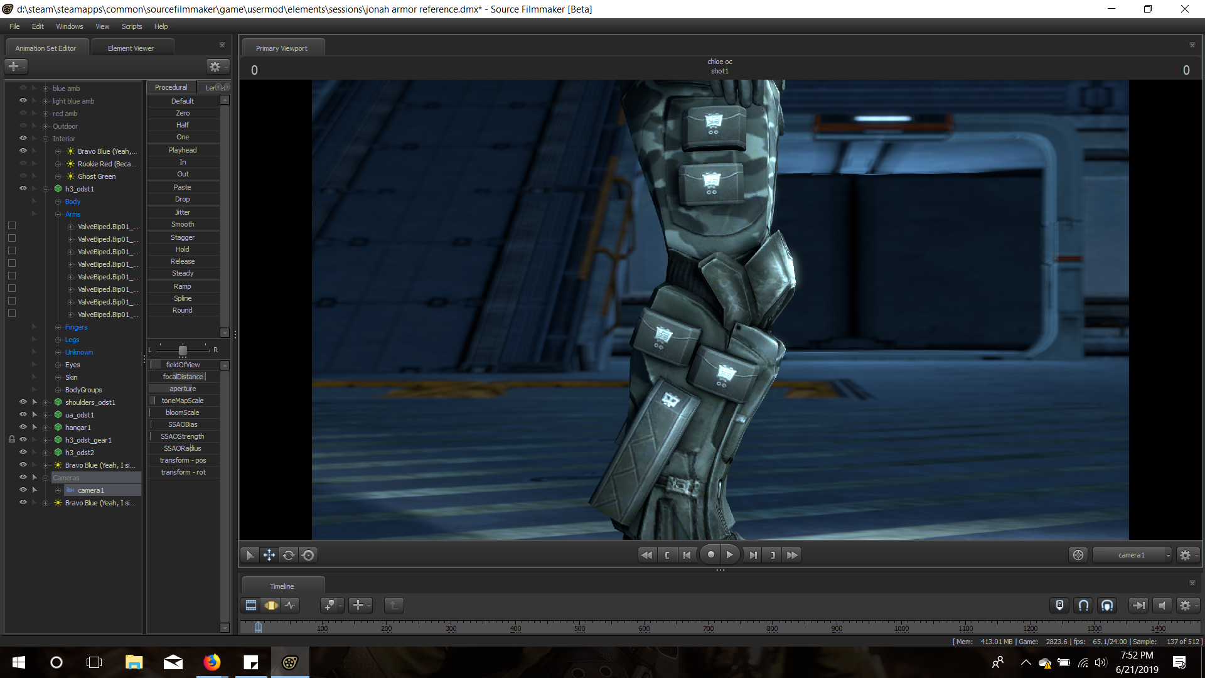
Task: Apply the Jitter procedural preset
Action: click(x=183, y=212)
